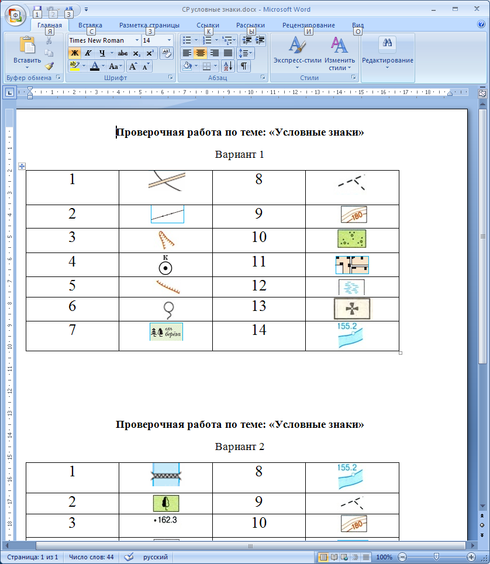
Task: Toggle Strikethrough formatting
Action: click(x=123, y=53)
